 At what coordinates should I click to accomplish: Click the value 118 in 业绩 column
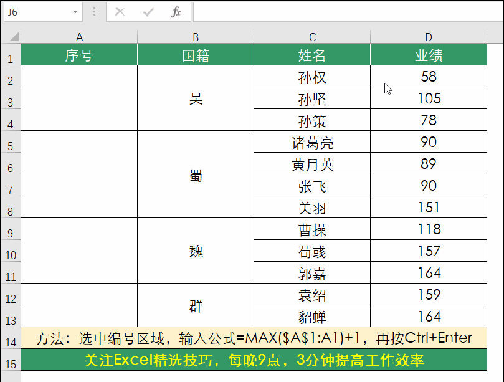click(429, 229)
